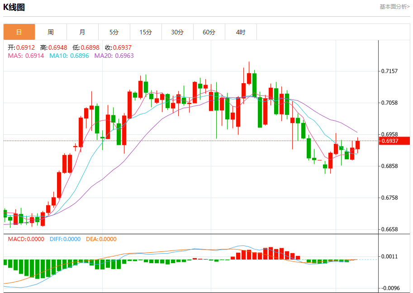The height and width of the screenshot is (293, 413).
Task: Click the DEA 0.0000 indicator label
Action: coord(101,239)
